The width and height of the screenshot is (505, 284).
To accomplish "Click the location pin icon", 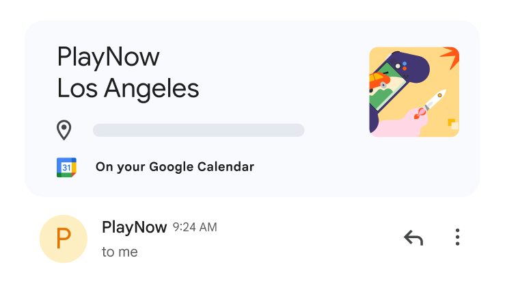I will point(64,130).
